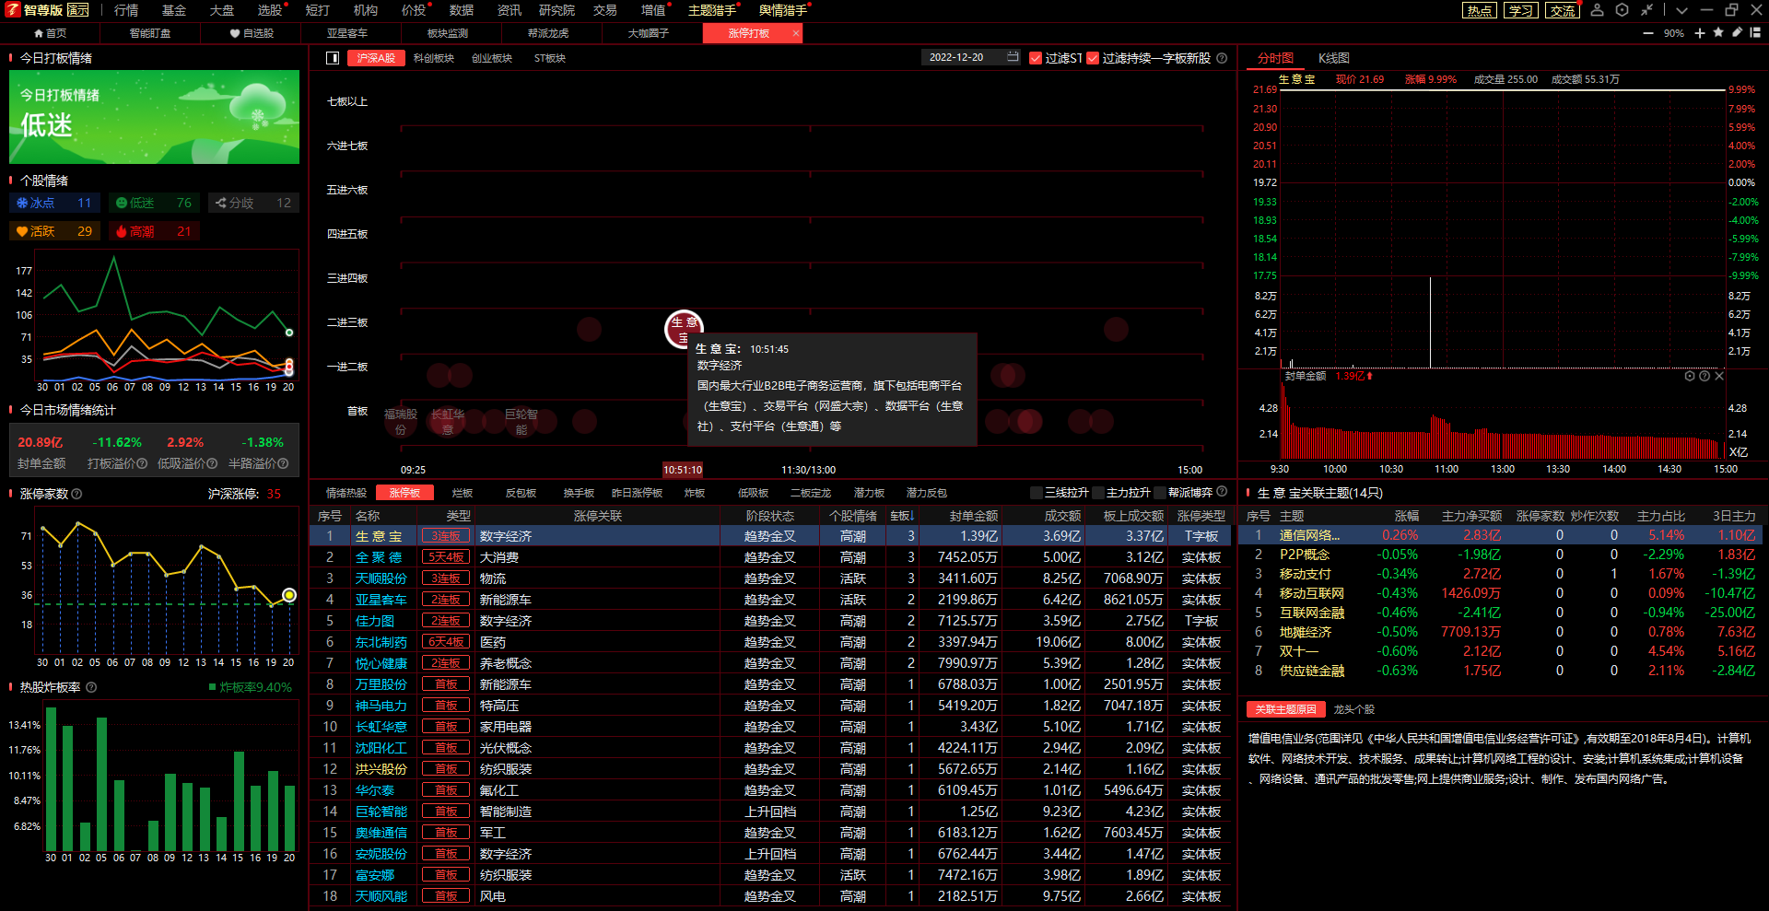Click the 低迷 sentiment chip
1769x911 pixels.
(154, 203)
